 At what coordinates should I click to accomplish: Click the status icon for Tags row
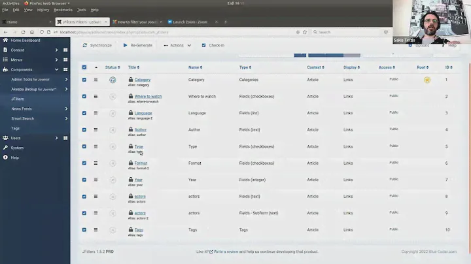(113, 229)
